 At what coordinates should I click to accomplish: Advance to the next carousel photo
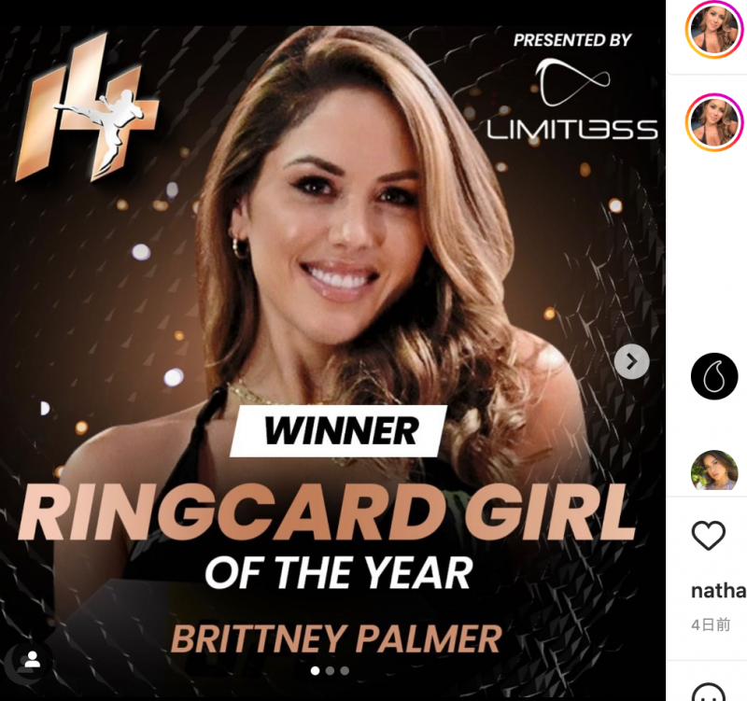tap(631, 361)
